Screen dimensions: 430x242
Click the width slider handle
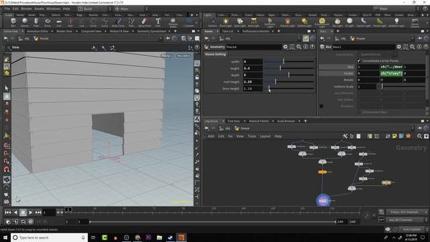coord(284,61)
